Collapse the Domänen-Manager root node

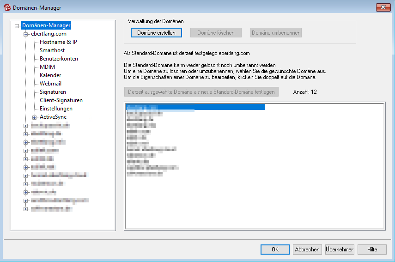[x=17, y=26]
